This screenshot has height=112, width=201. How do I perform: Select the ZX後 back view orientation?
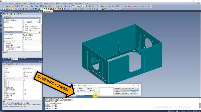pos(130,6)
